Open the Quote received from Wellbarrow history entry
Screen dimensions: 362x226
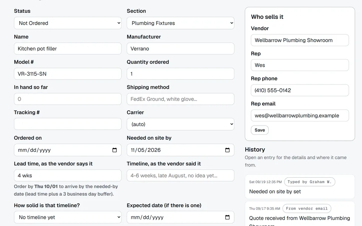[x=300, y=214]
